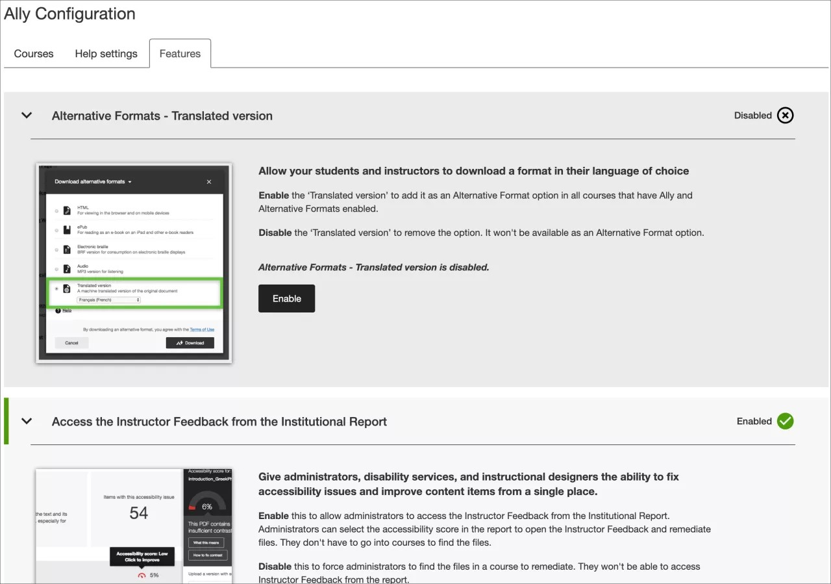This screenshot has height=584, width=831.
Task: Open the Français (French) language dropdown
Action: coord(108,300)
